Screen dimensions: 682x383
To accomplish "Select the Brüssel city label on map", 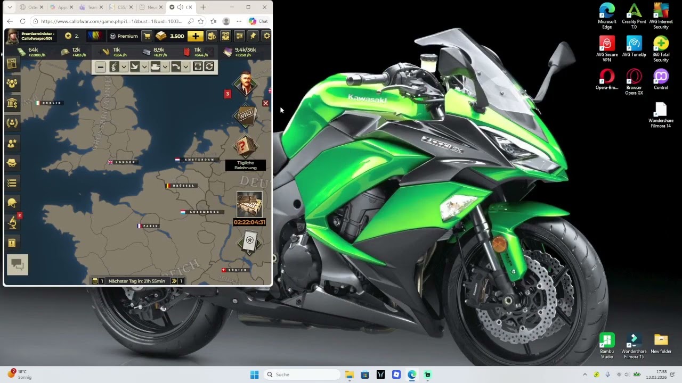I will (x=181, y=186).
